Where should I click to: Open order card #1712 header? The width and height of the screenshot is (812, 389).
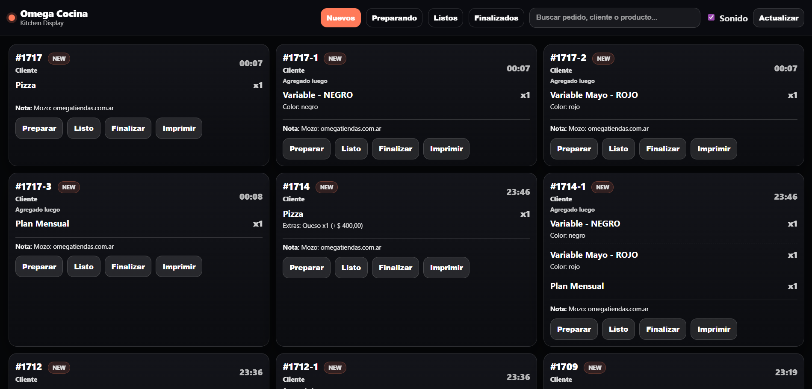point(29,367)
